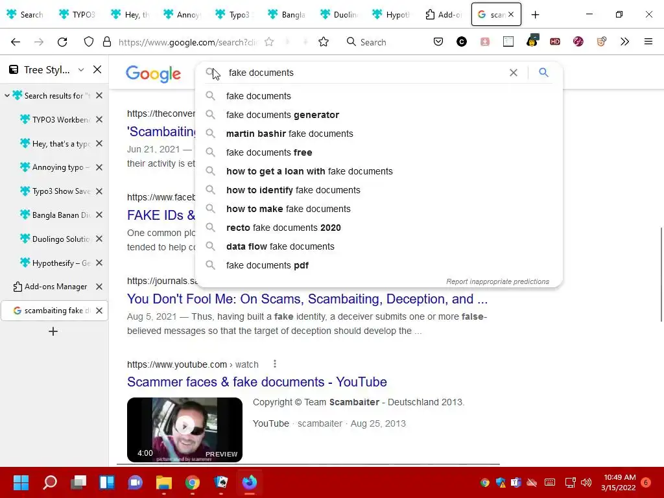Screen dimensions: 664x498
Task: Play the YouTube video preview thumbnail
Action: 185,429
